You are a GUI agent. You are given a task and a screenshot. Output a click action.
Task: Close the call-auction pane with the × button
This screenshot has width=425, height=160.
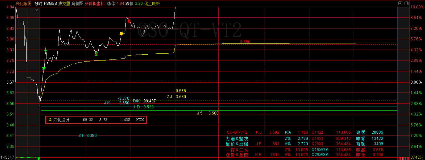(37, 10)
